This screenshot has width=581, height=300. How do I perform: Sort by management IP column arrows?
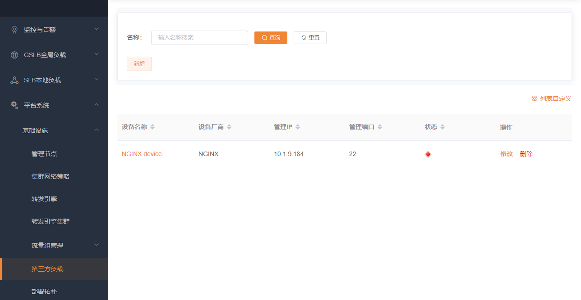(298, 127)
